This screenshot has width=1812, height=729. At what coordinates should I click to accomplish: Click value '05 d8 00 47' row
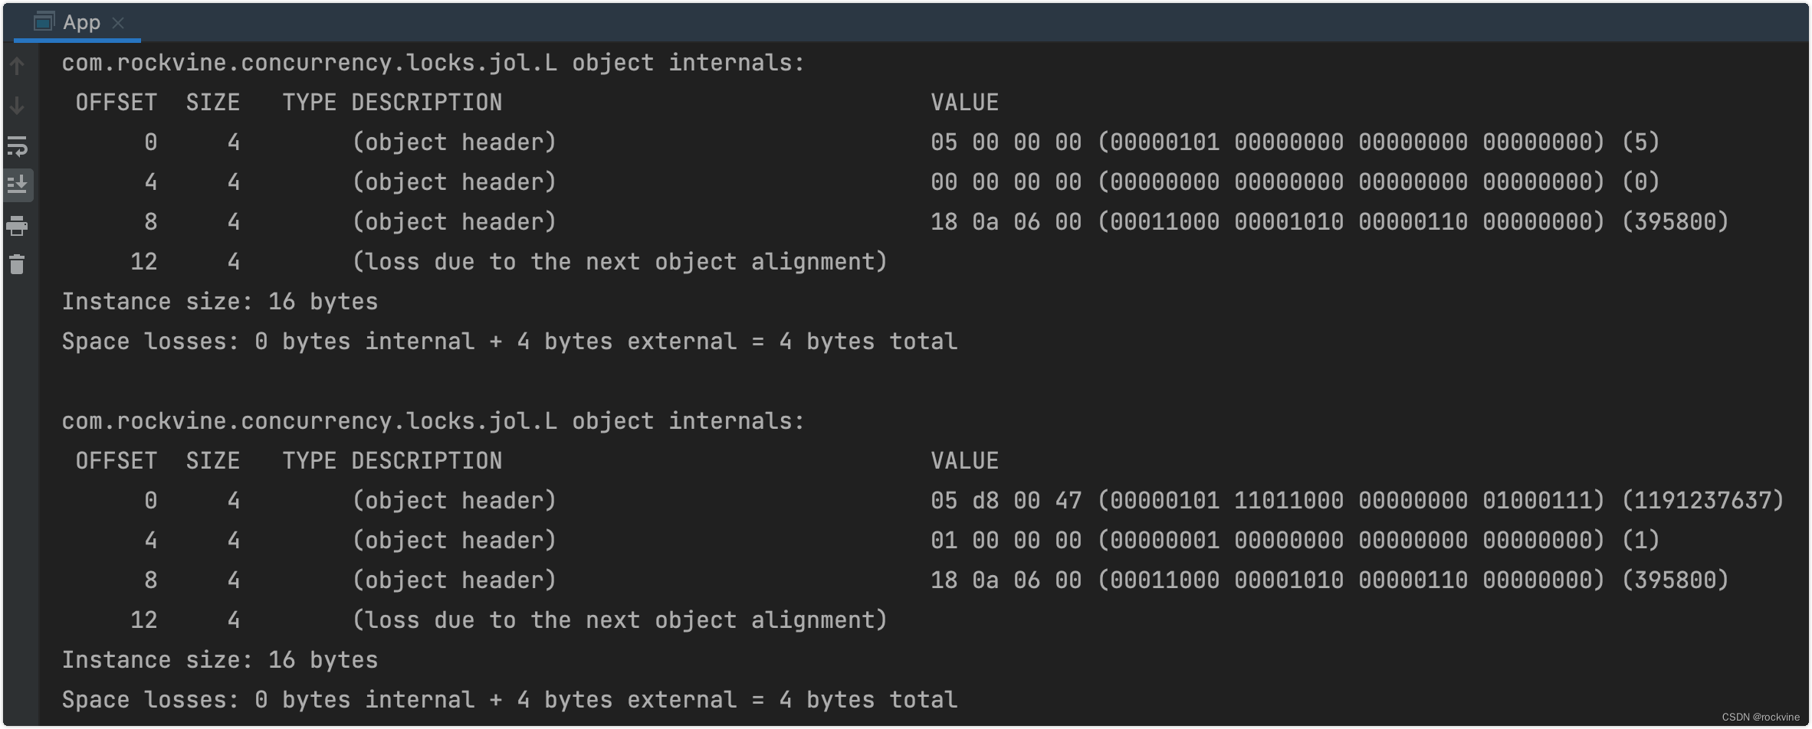(x=1357, y=501)
